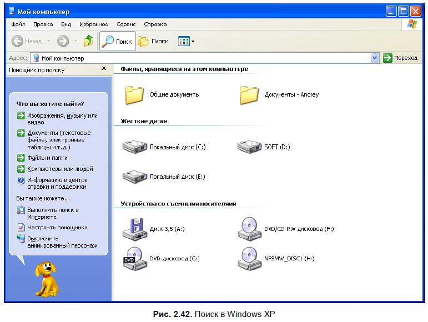
Task: Open the Правка menu
Action: click(x=43, y=24)
